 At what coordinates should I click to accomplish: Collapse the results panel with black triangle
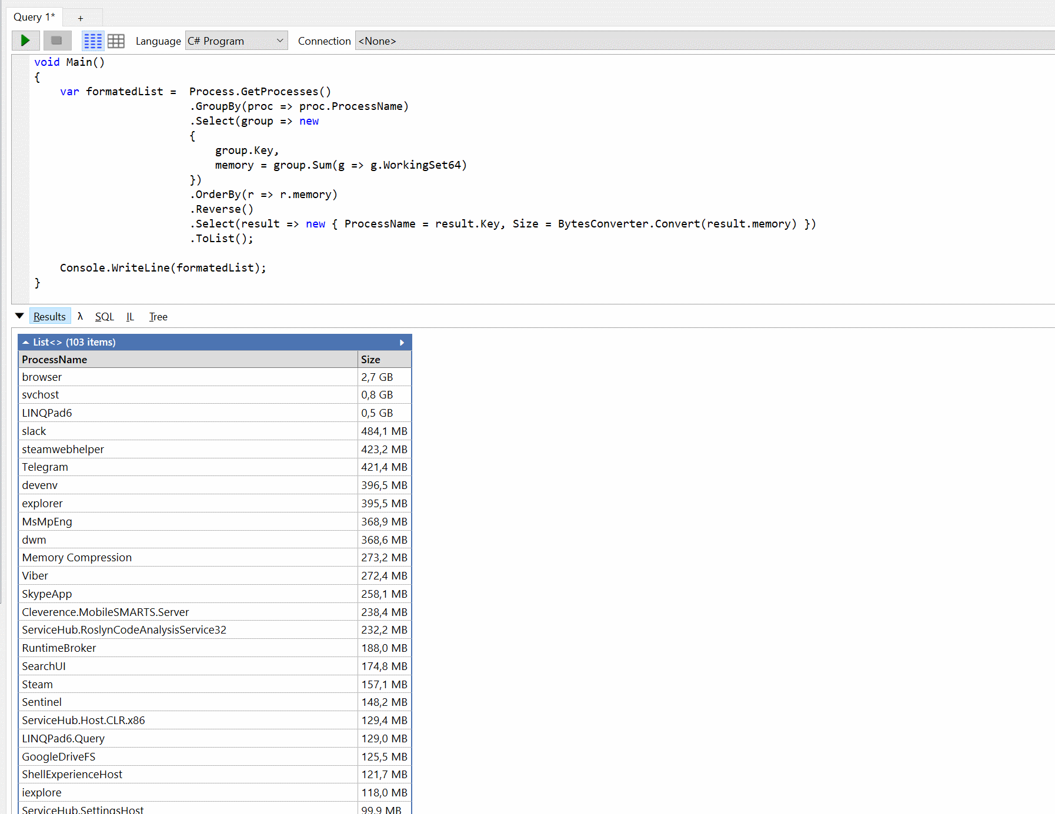click(x=19, y=316)
